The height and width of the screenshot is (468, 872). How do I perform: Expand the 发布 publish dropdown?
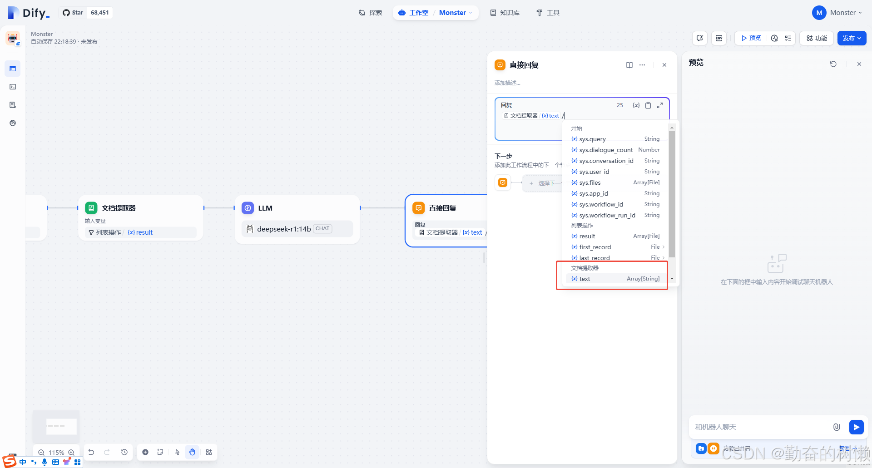pyautogui.click(x=852, y=38)
